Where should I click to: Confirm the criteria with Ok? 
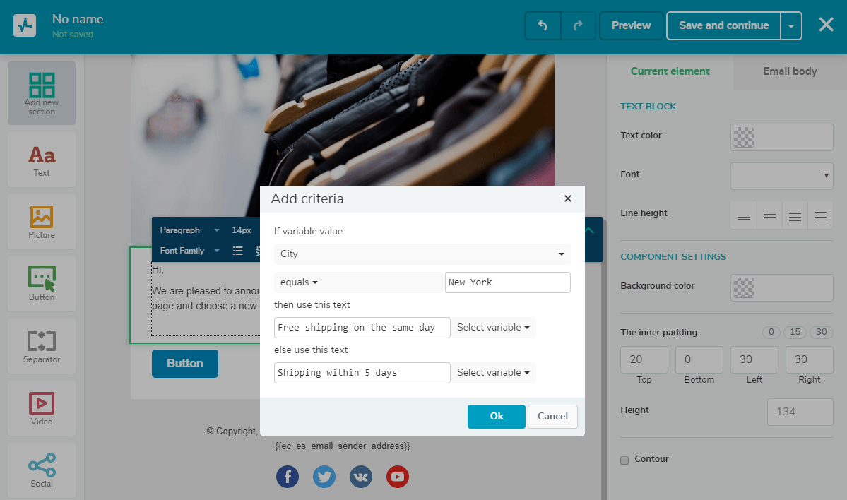coord(496,416)
